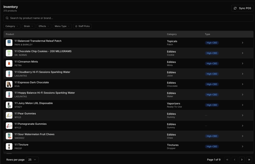The height and width of the screenshot is (164, 255).
Task: Select '1:1 Pomegranate Gummies' product name
Action: (30, 124)
